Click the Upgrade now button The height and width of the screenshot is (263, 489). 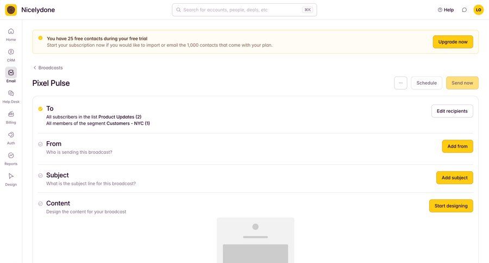[453, 42]
